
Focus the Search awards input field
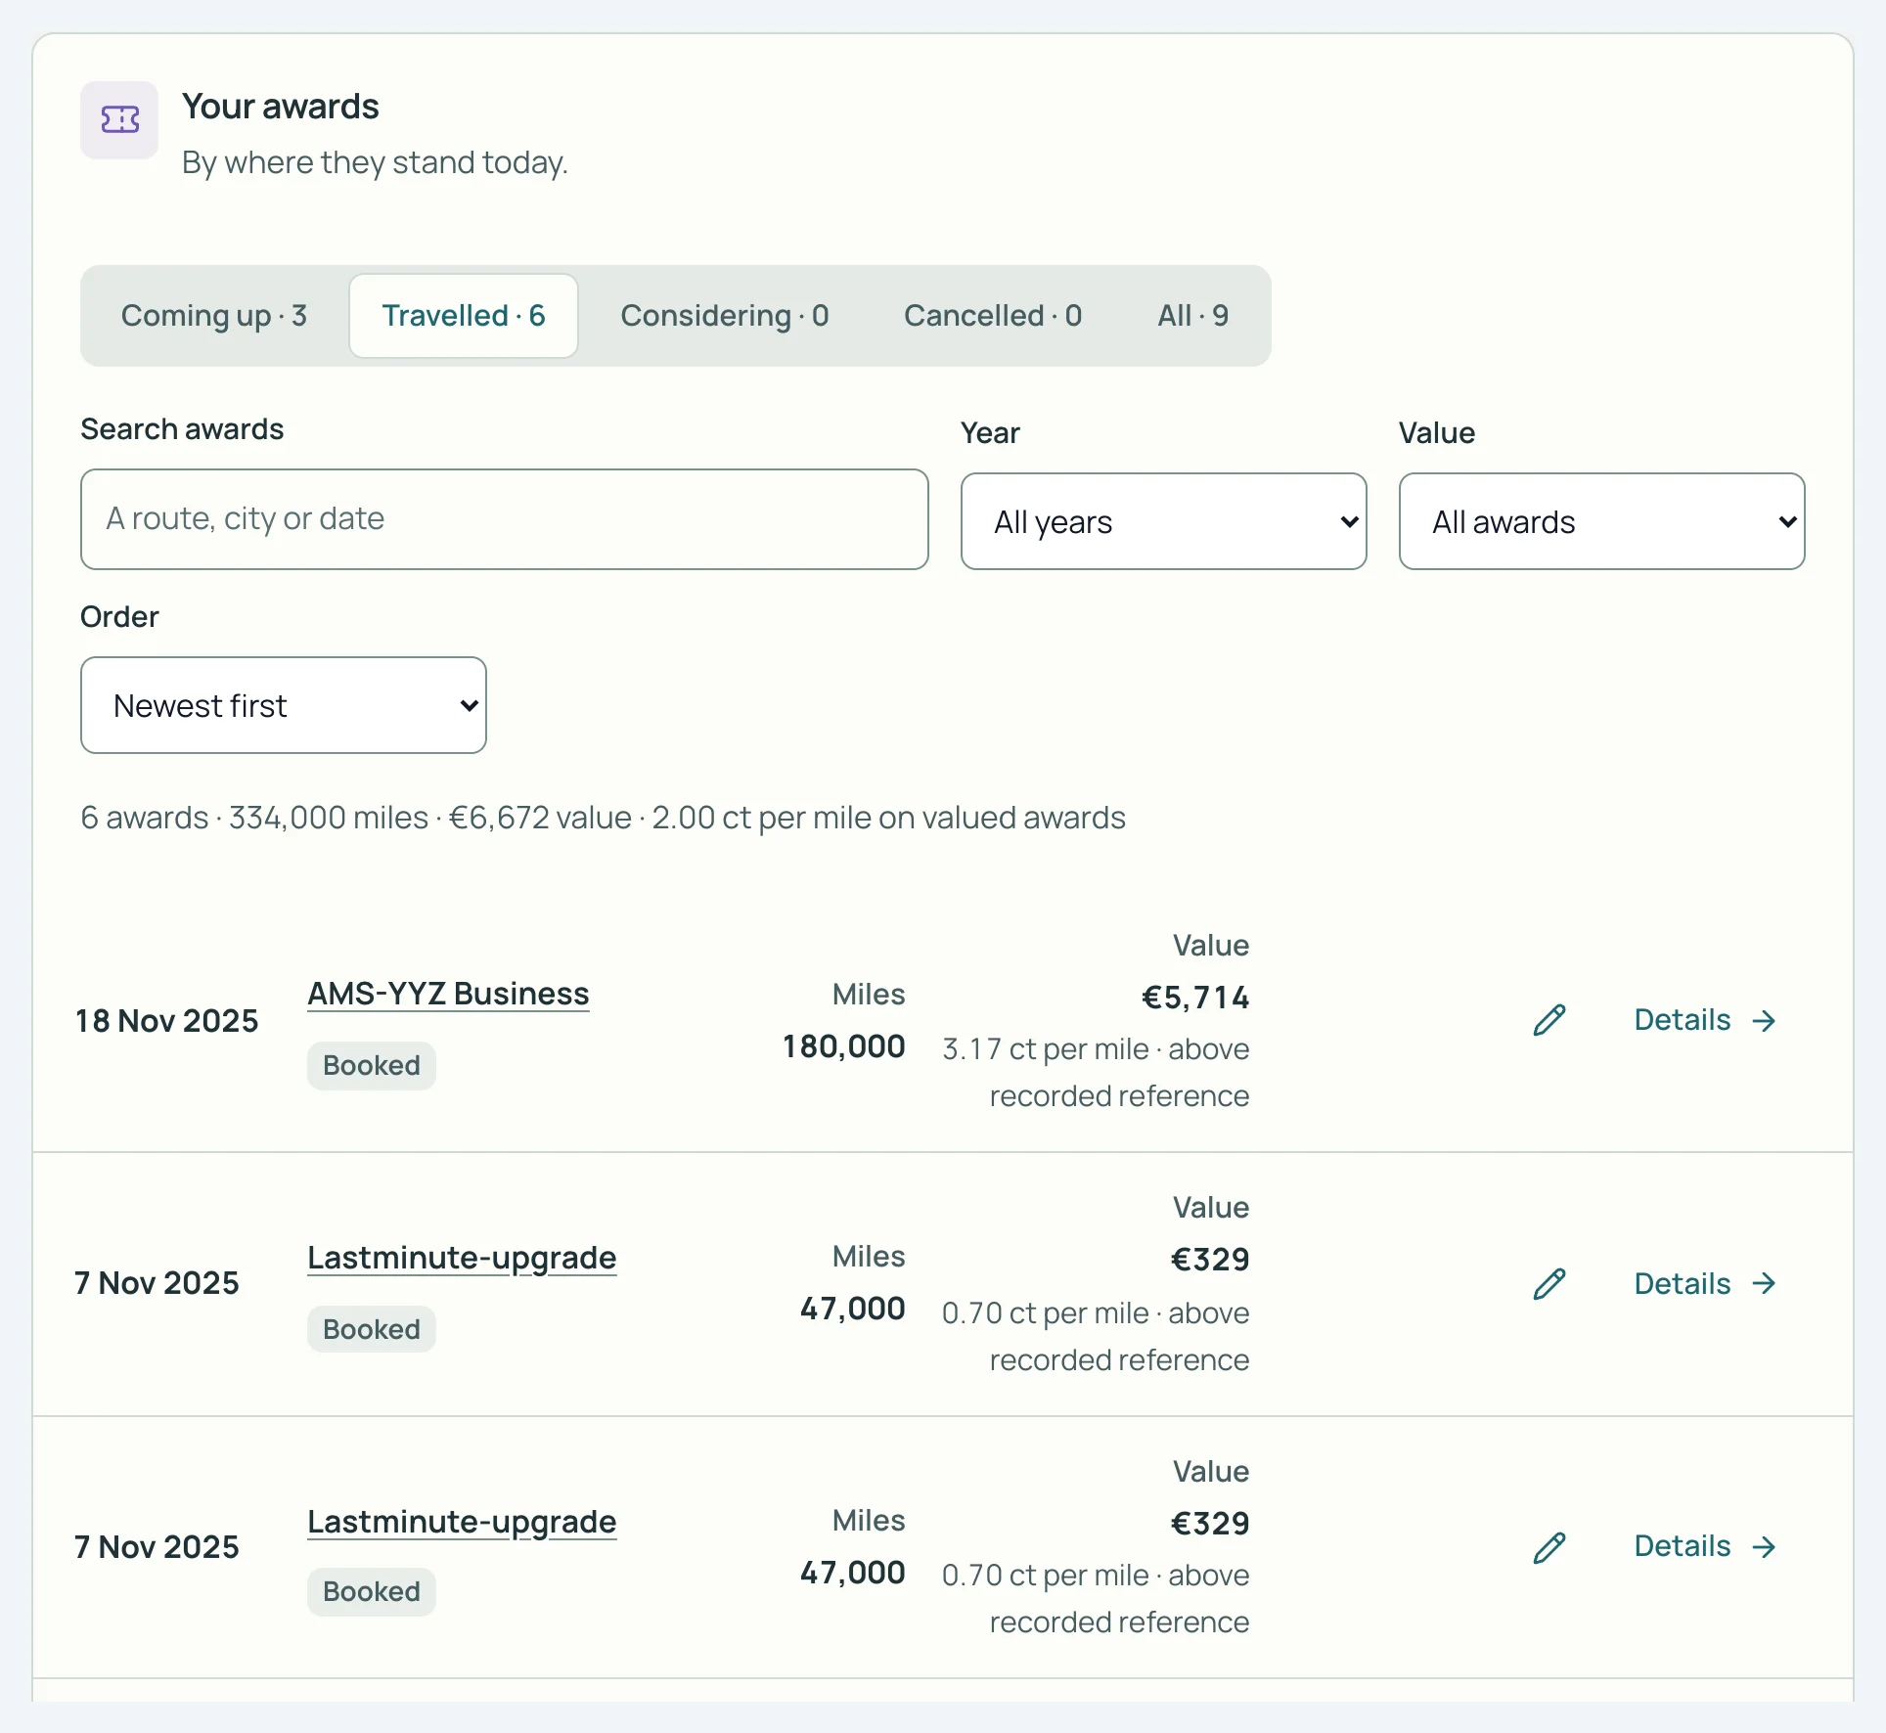coord(505,519)
